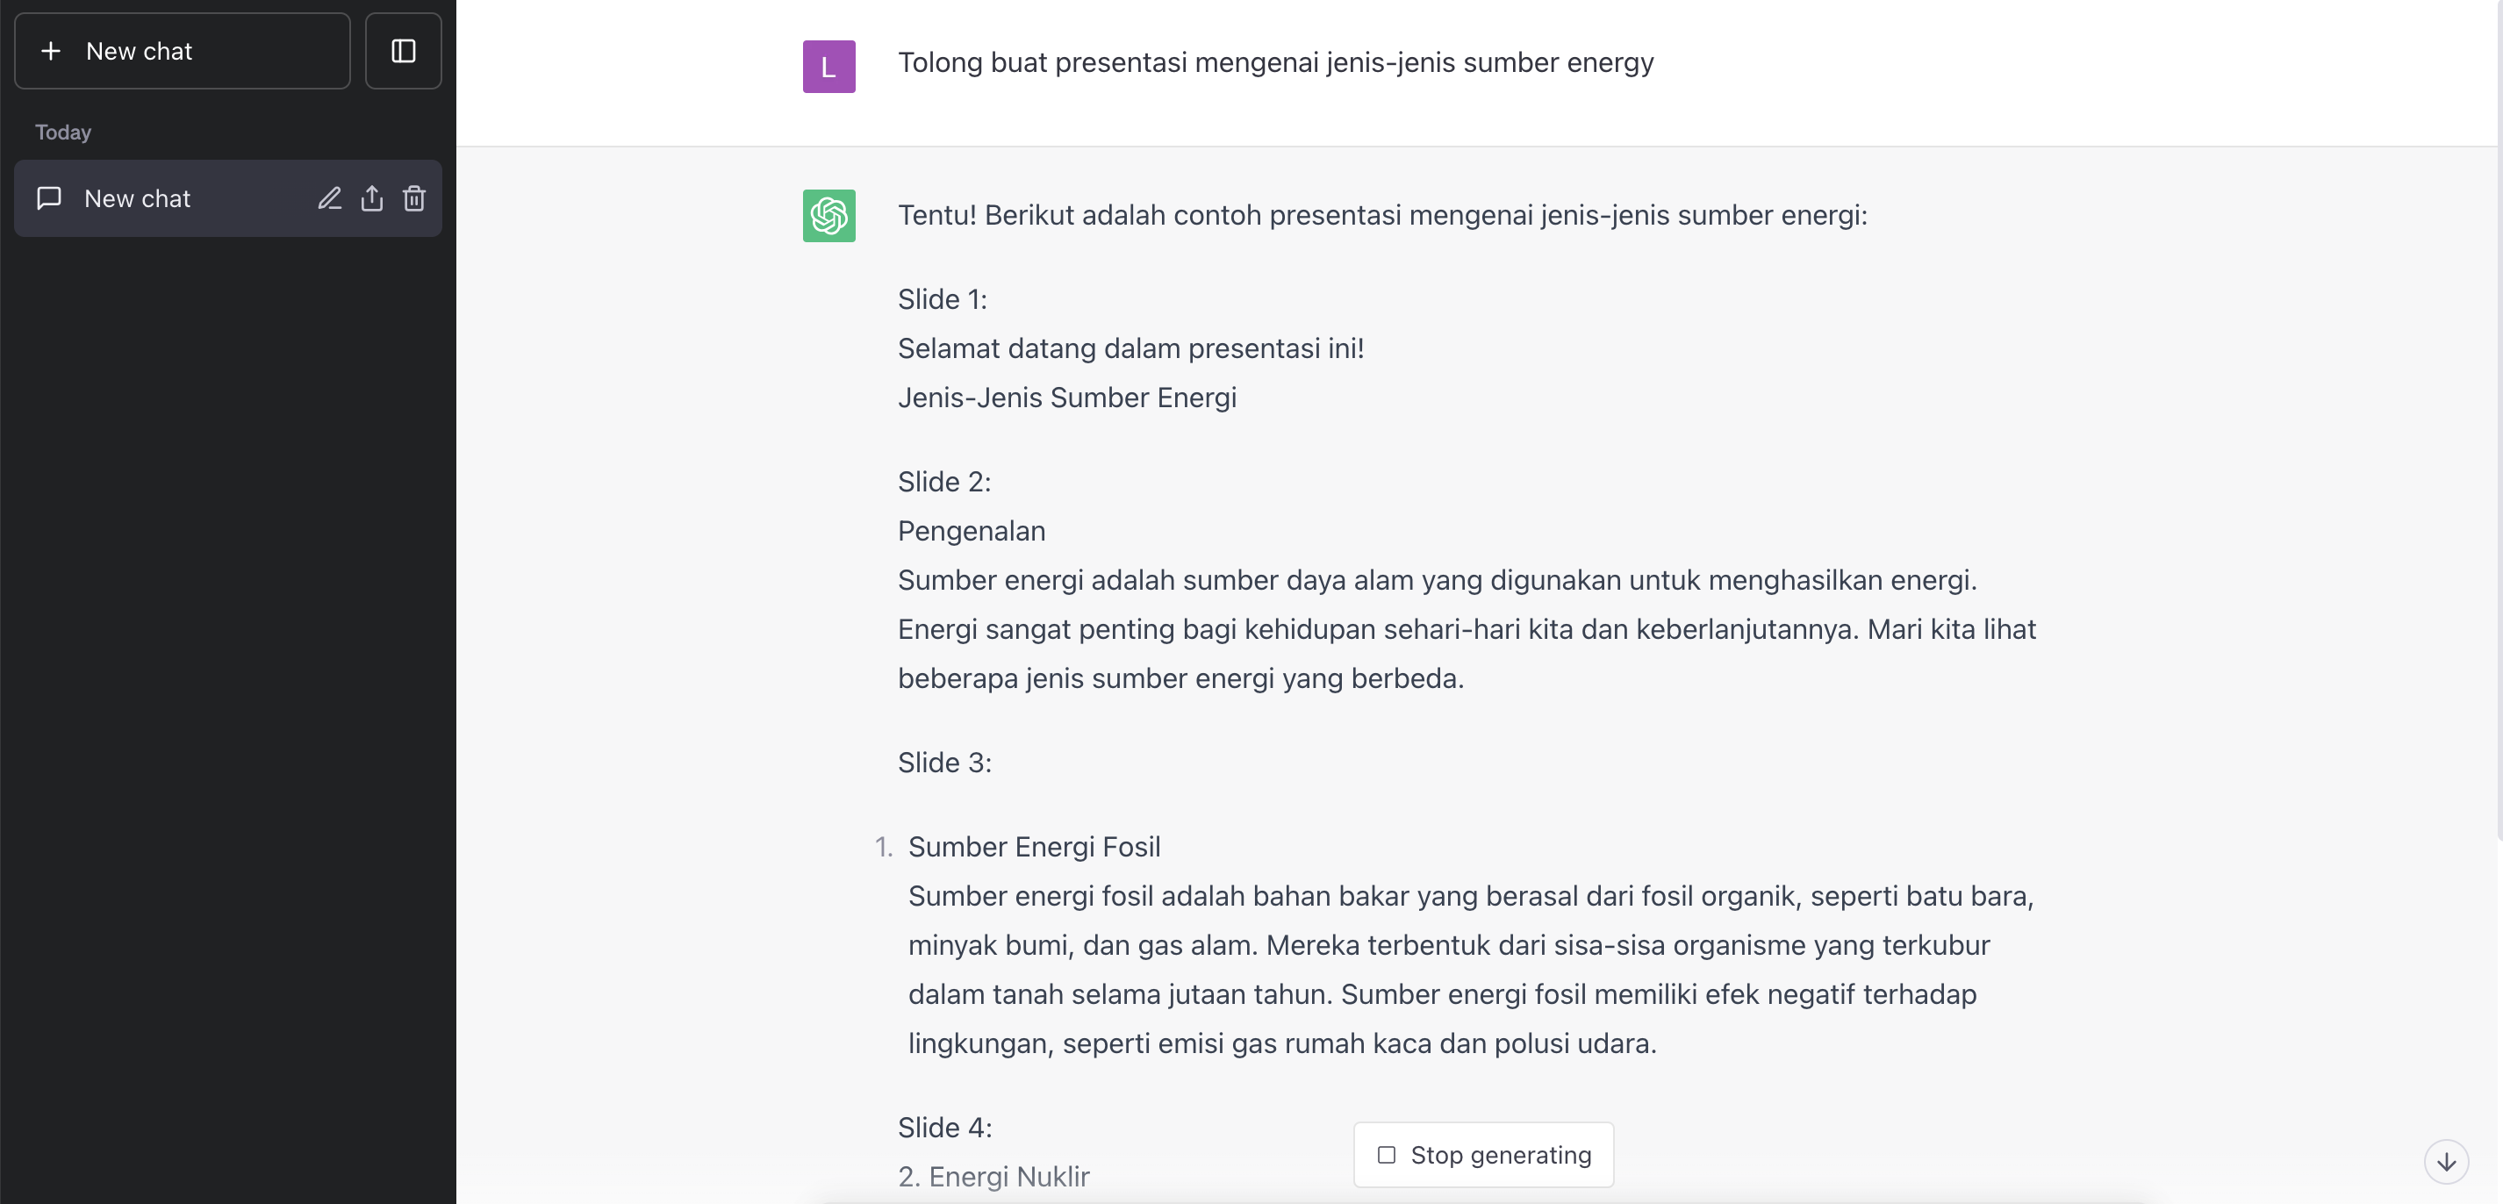
Task: Click the "Pengenalan" line of text
Action: [x=971, y=531]
